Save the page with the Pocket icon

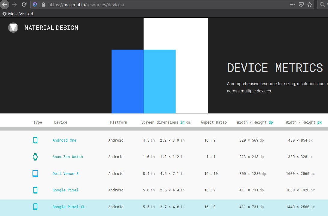tap(301, 4)
